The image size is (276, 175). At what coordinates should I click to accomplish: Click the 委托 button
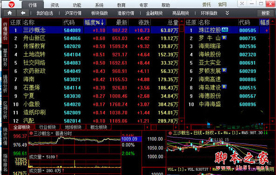point(207,4)
